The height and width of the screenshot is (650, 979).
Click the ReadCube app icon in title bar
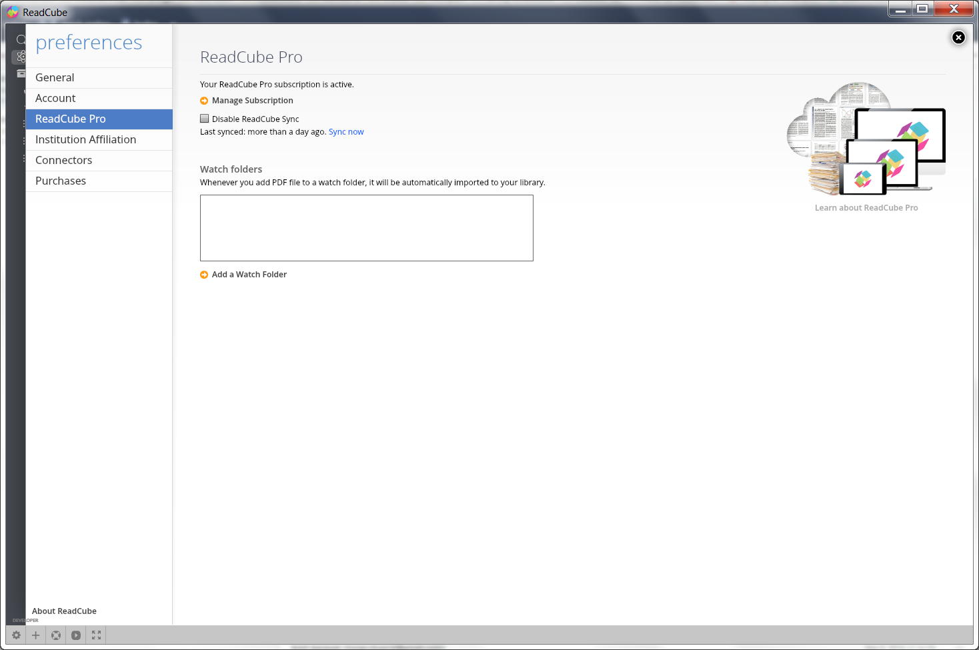pos(13,12)
